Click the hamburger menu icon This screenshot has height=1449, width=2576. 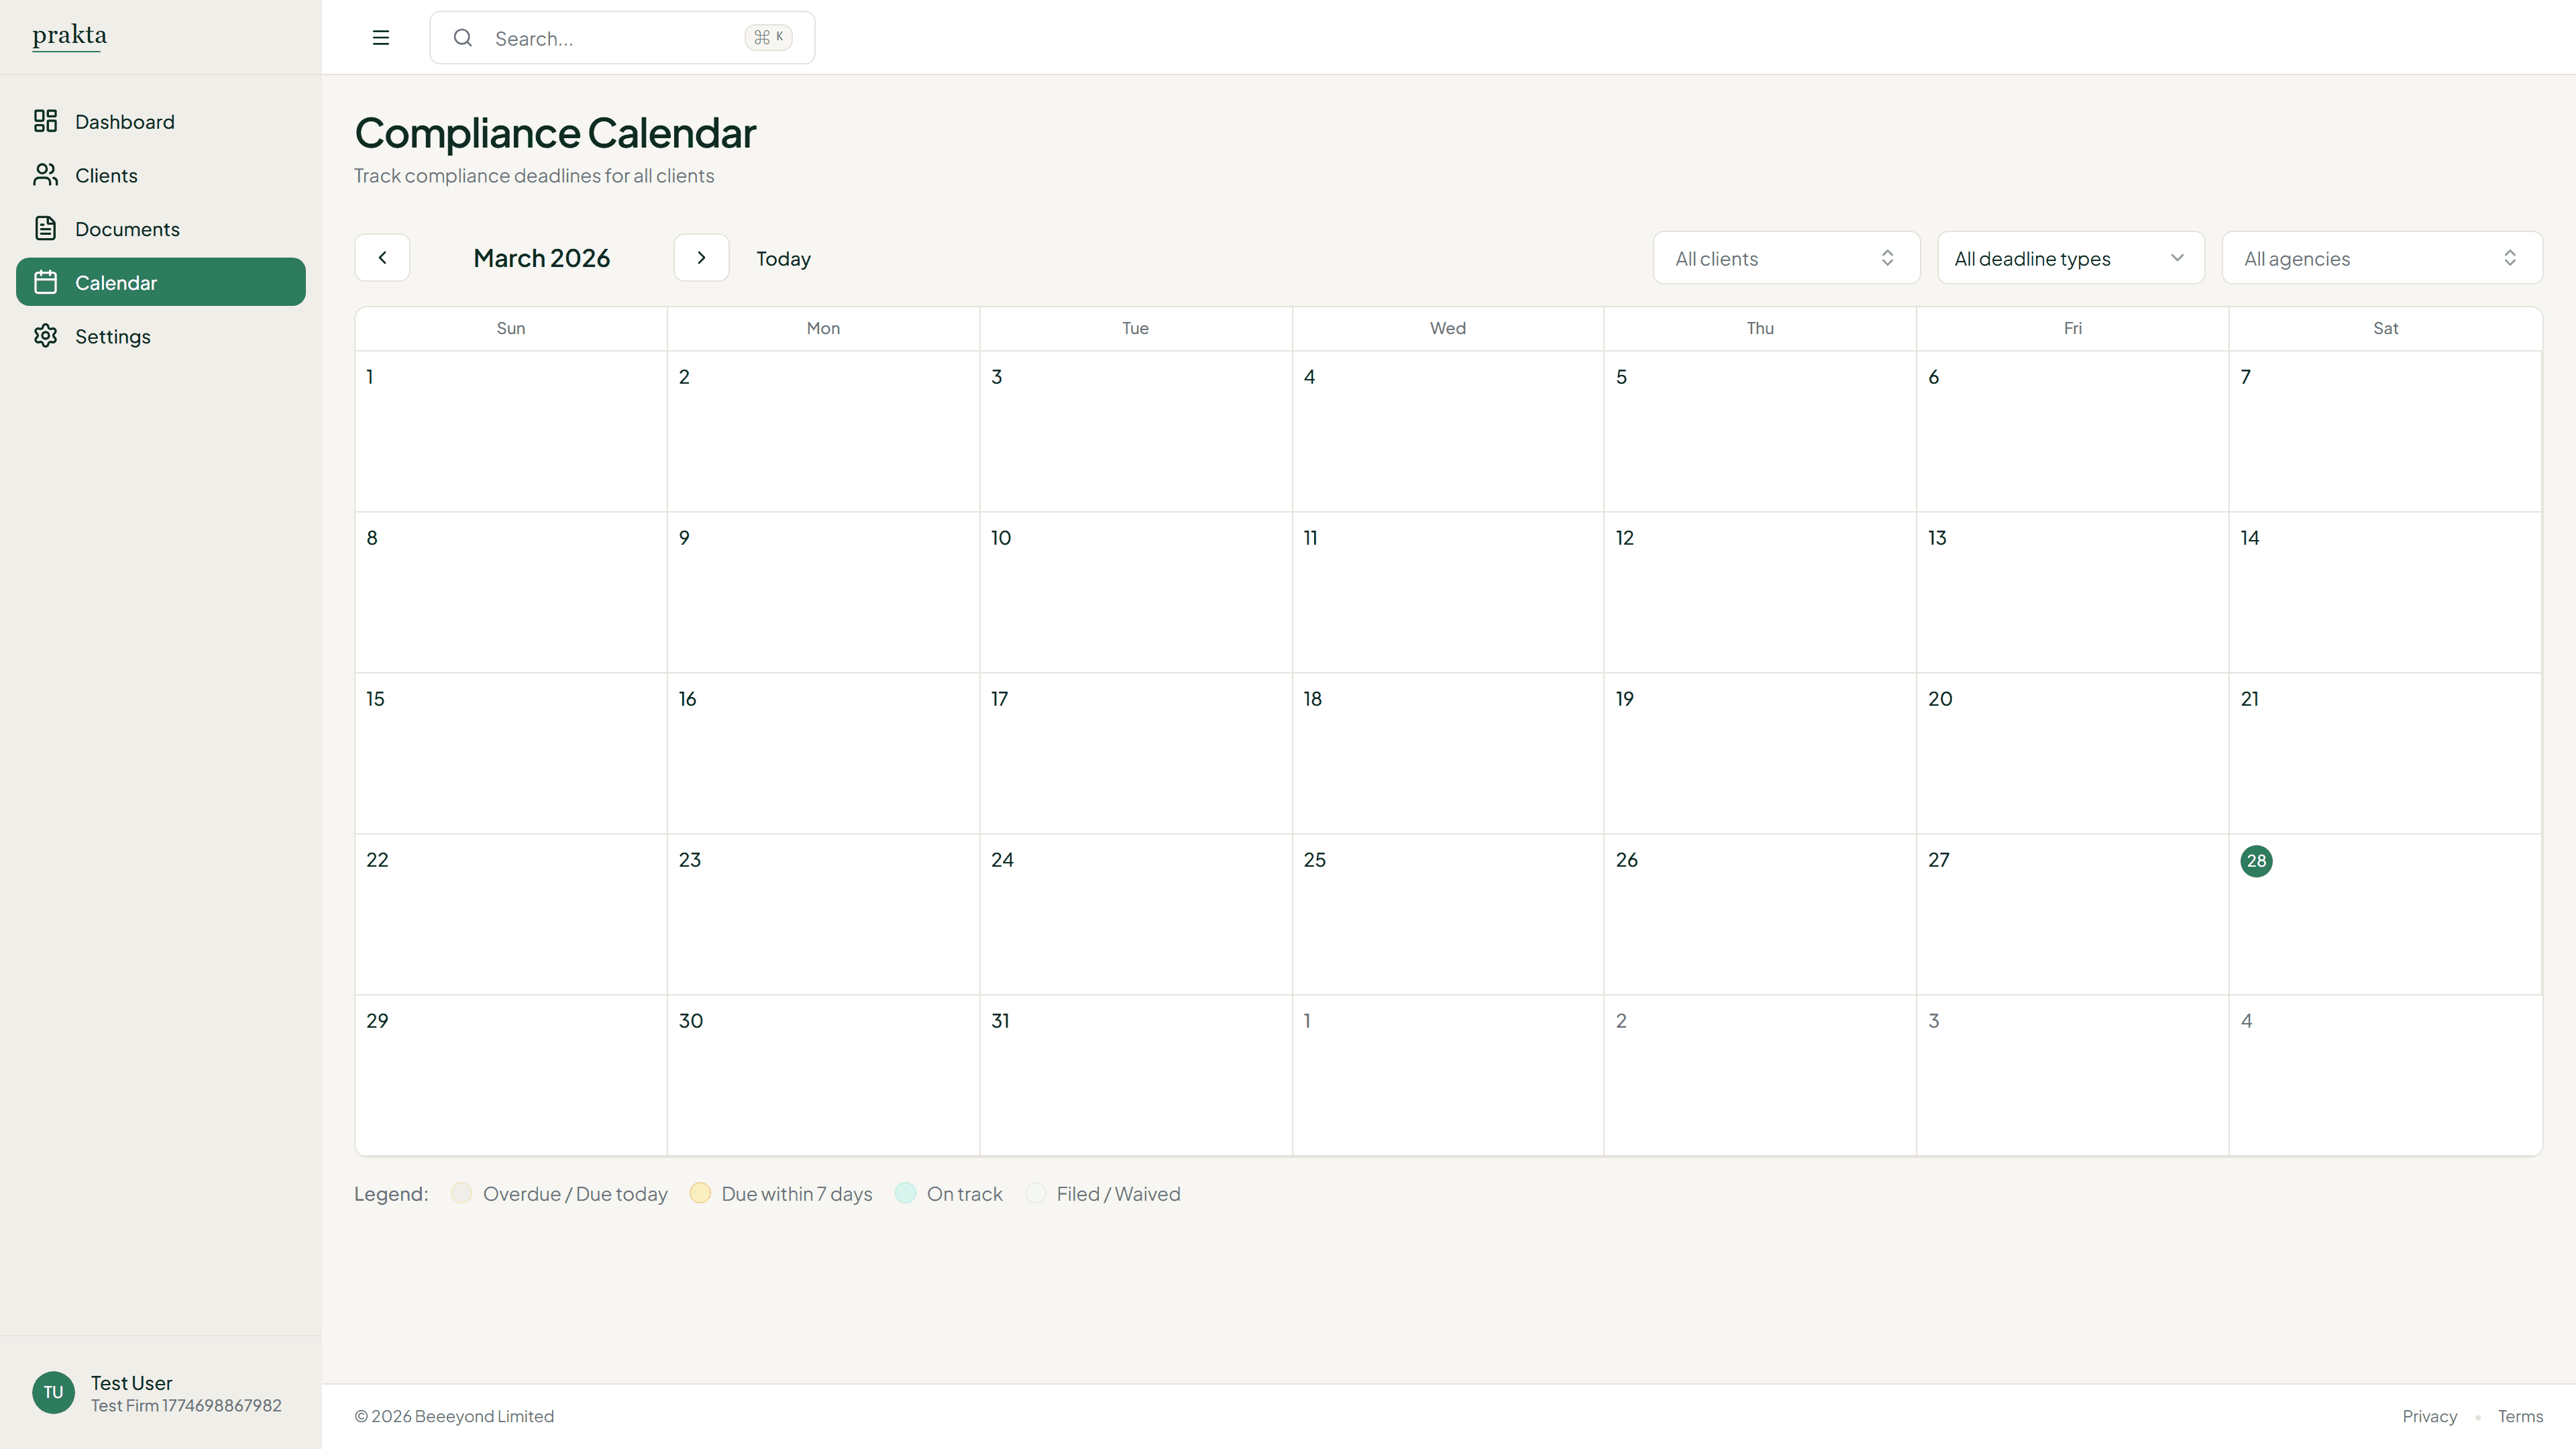coord(381,37)
